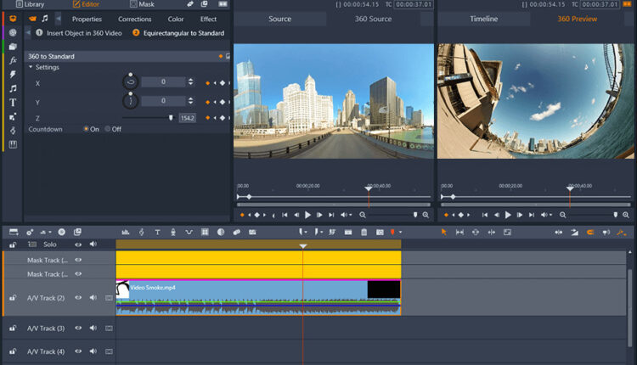Collapse the Settings section triangle

click(31, 67)
